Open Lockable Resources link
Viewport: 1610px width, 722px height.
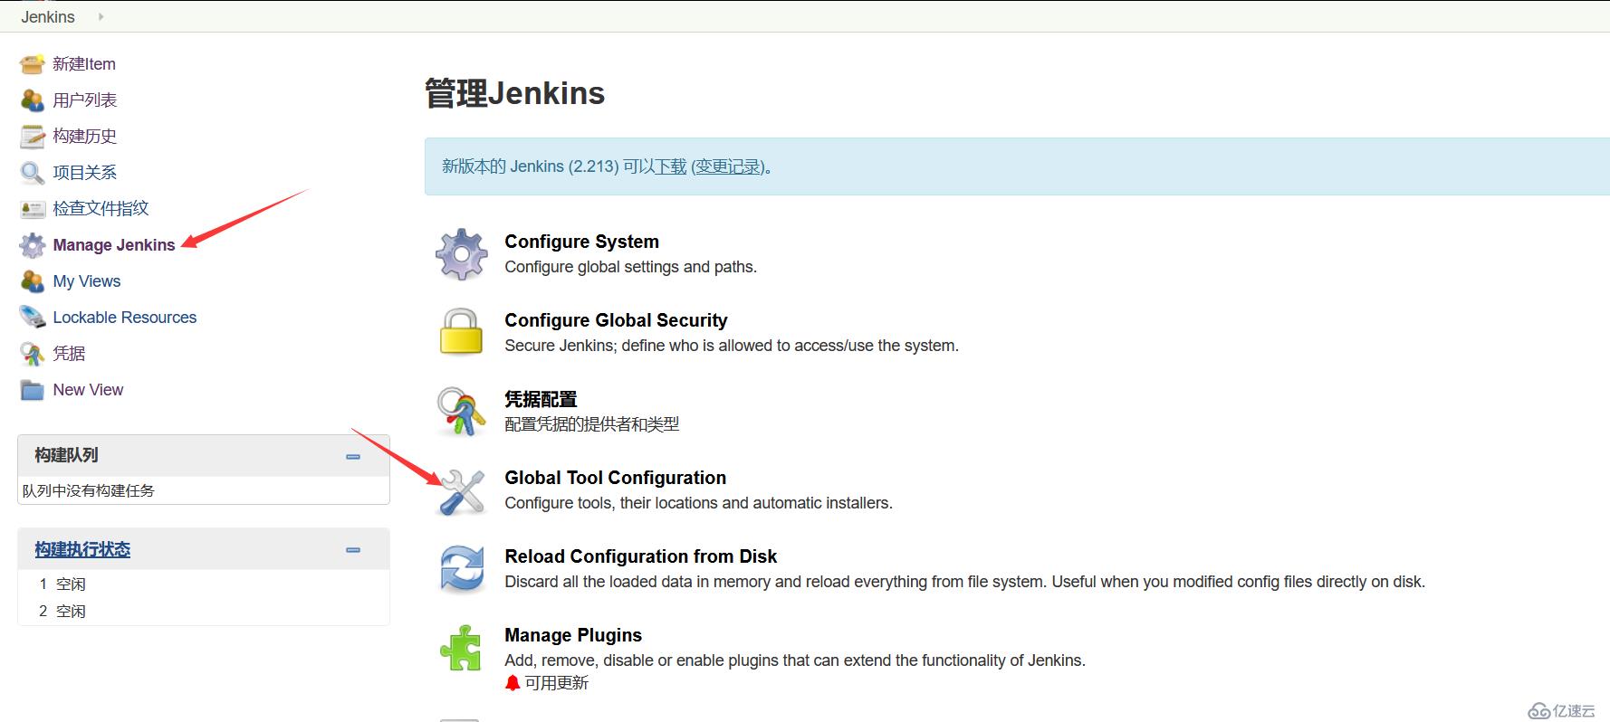(x=125, y=318)
